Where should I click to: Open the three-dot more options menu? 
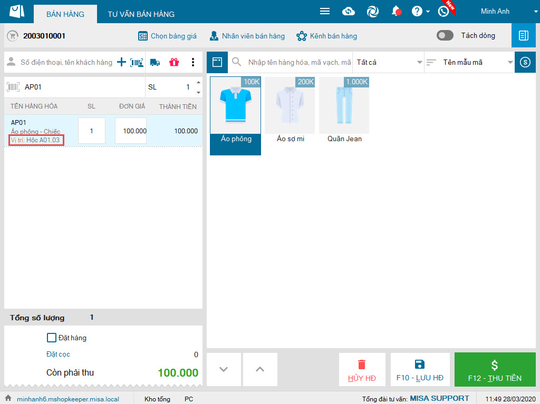coord(193,62)
